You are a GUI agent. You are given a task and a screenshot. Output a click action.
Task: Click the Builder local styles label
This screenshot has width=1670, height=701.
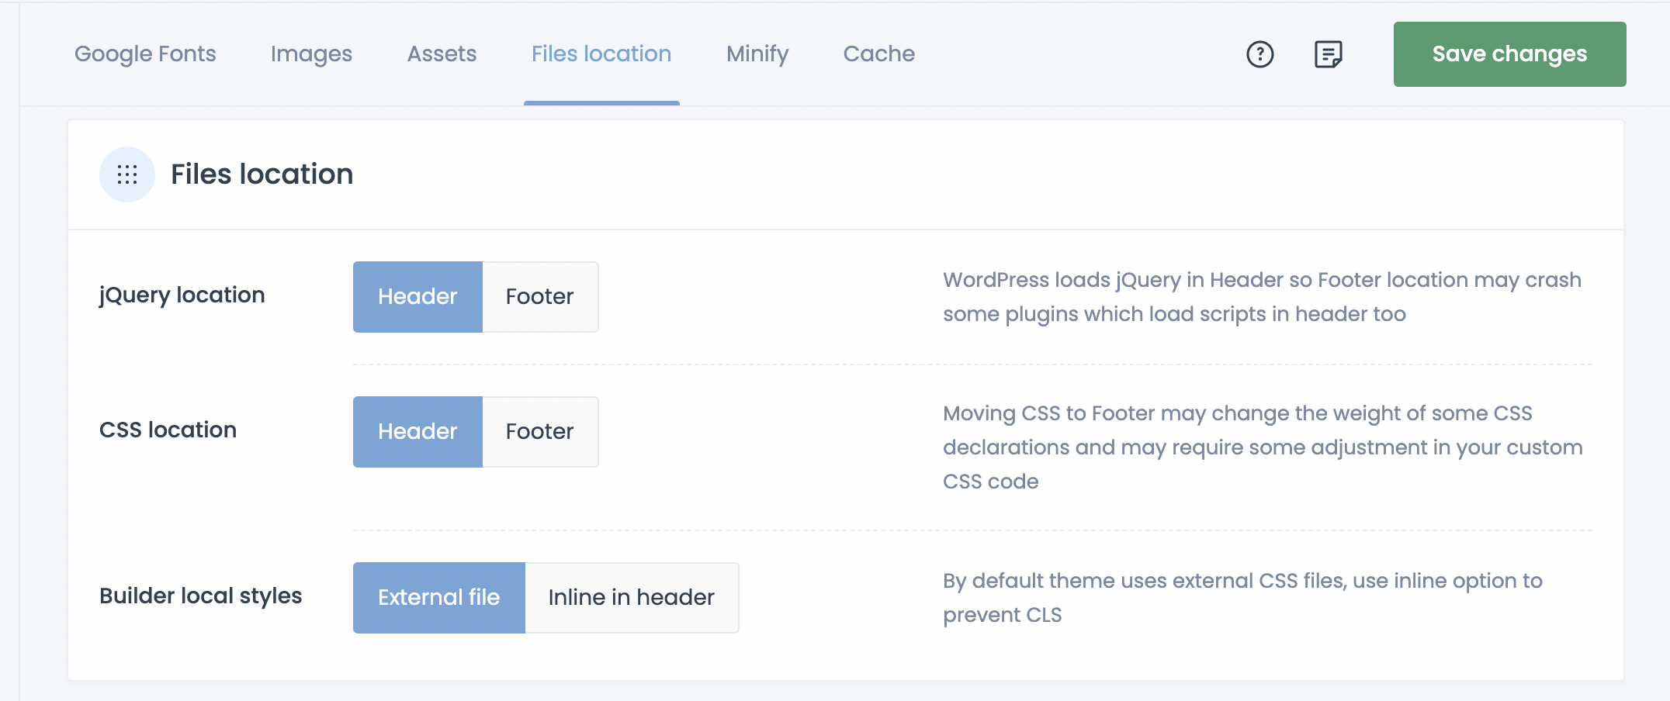tap(201, 596)
